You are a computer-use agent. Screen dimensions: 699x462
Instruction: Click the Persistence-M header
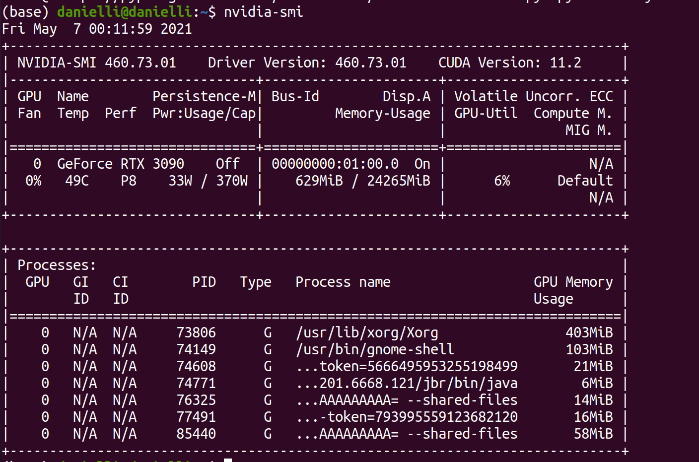pos(204,96)
